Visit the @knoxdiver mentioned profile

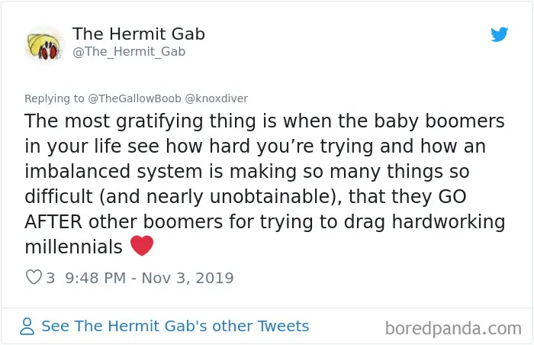click(216, 98)
